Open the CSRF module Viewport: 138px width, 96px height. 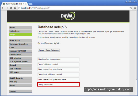[20, 47]
